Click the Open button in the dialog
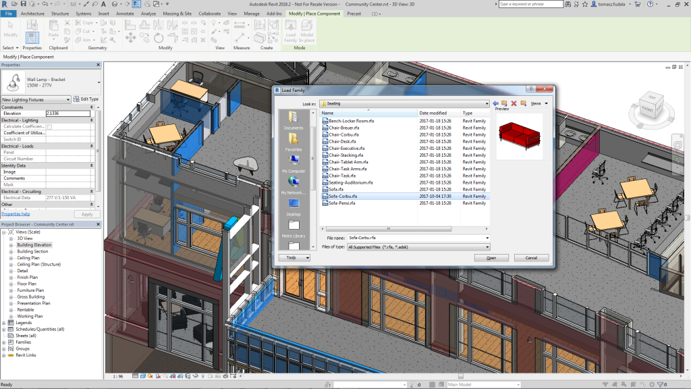The height and width of the screenshot is (389, 691). coord(491,257)
